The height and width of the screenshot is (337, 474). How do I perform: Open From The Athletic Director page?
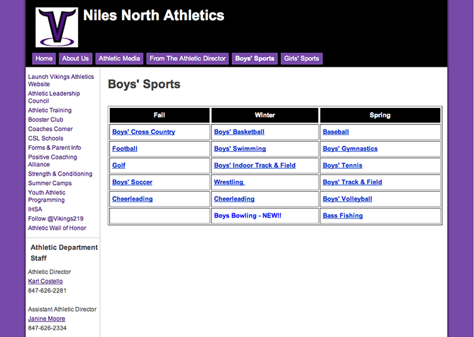pos(188,59)
